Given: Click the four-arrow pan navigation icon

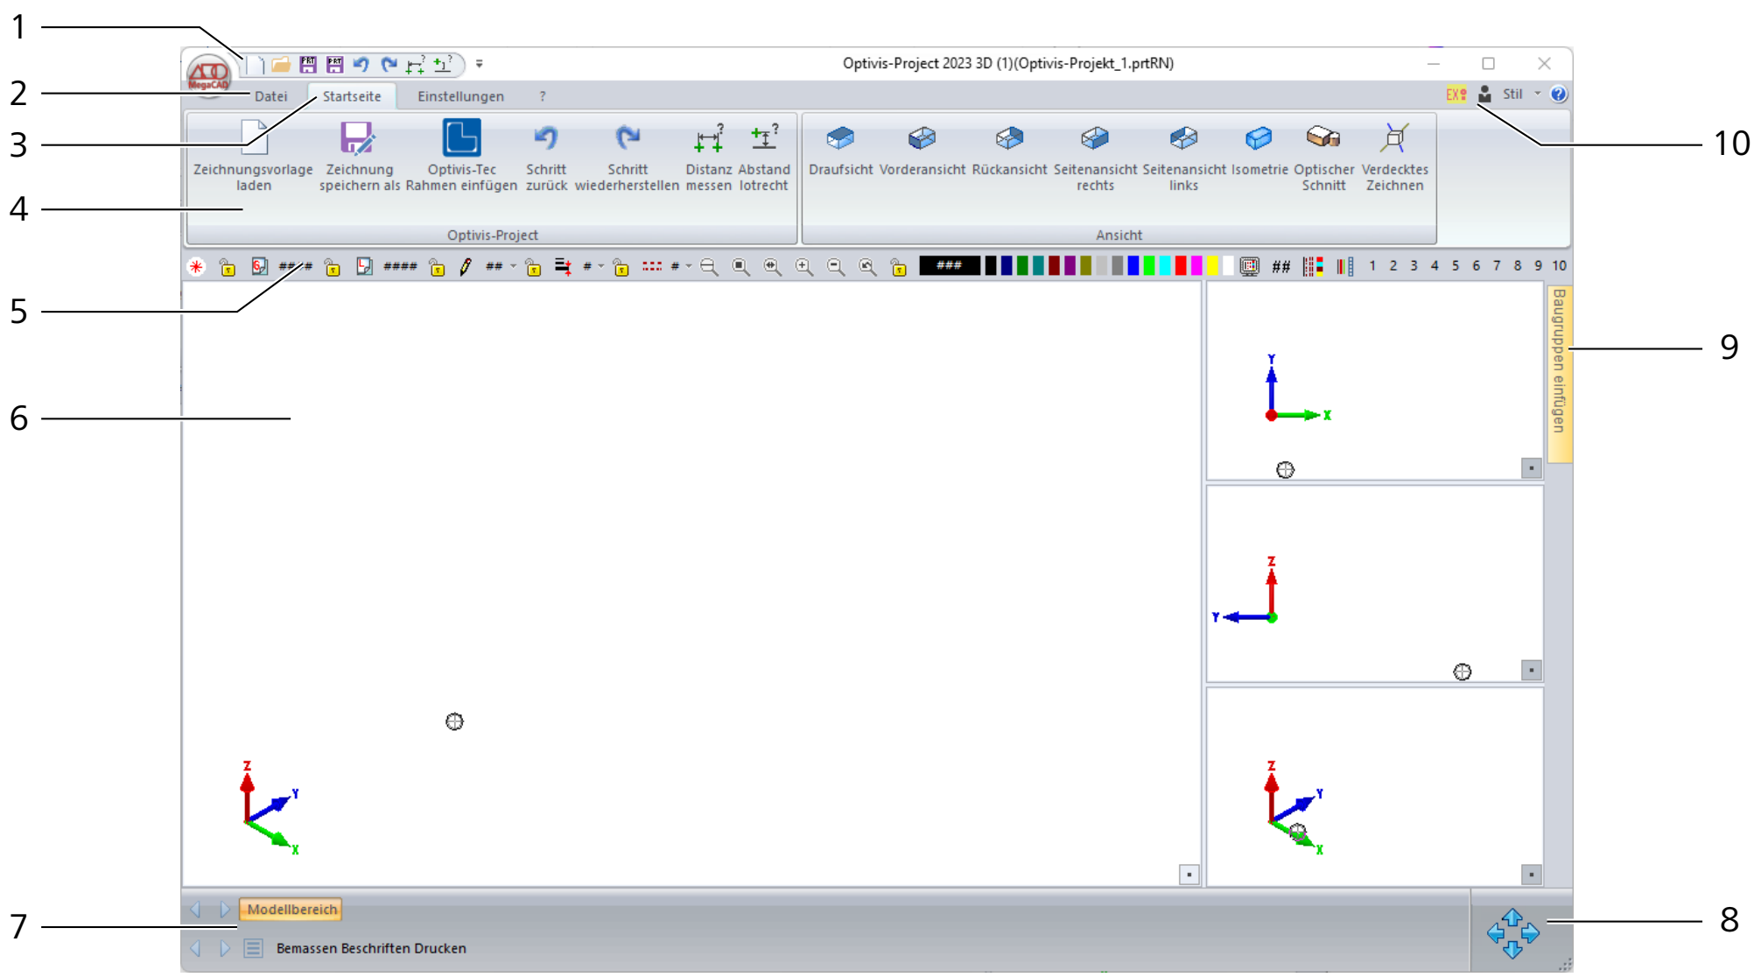Looking at the screenshot, I should tap(1512, 933).
